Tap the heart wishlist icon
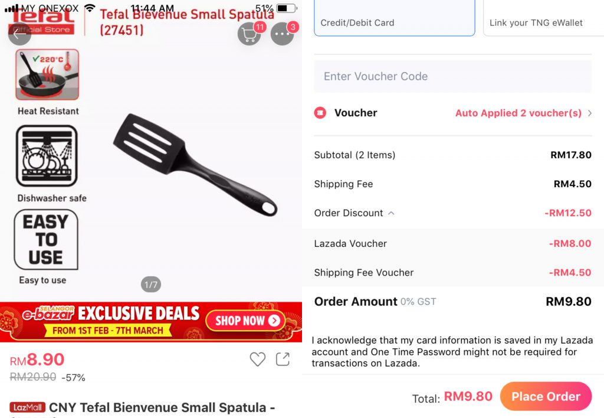The image size is (604, 418). tap(257, 359)
